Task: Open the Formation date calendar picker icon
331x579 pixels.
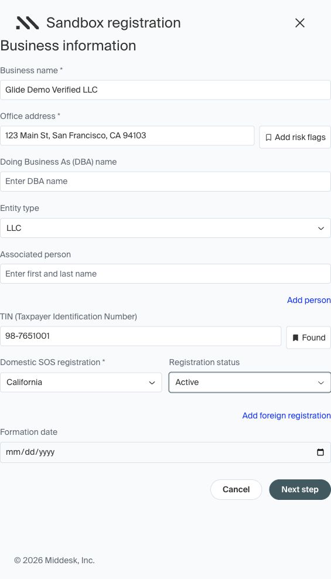Action: pos(320,452)
